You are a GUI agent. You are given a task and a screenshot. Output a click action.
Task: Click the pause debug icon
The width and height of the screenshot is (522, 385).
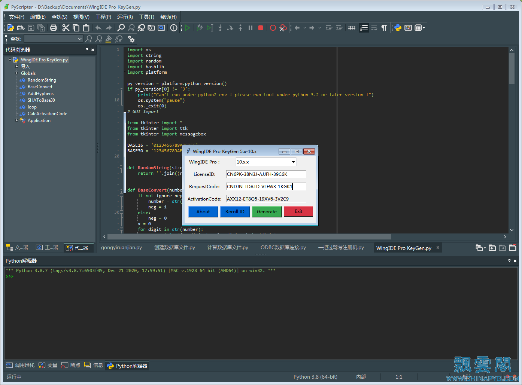point(251,28)
